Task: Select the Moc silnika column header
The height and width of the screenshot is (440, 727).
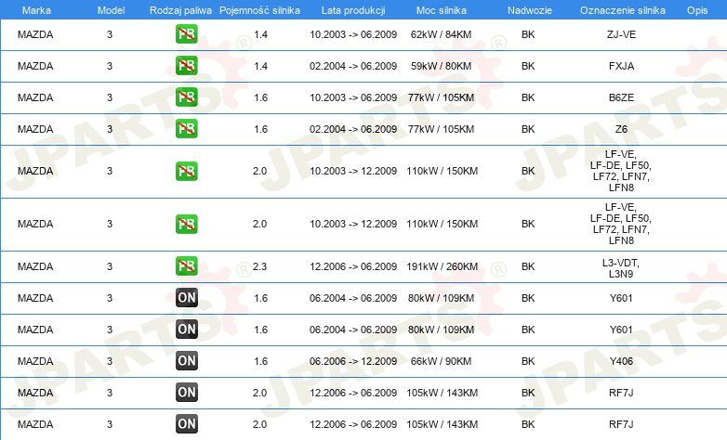Action: coord(442,10)
